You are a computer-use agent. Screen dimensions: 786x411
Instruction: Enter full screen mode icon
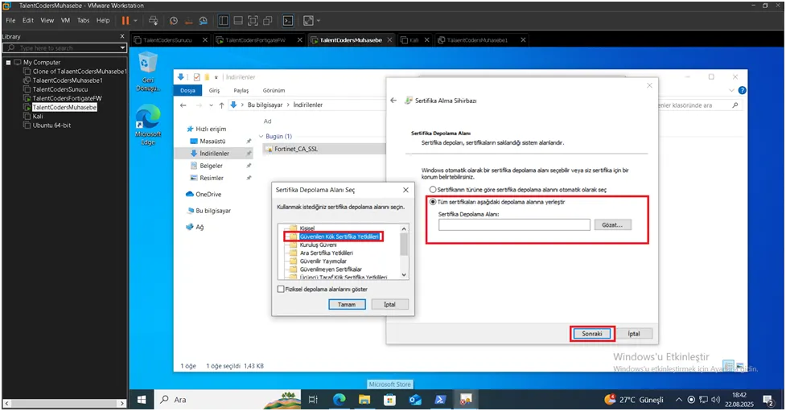pyautogui.click(x=253, y=21)
